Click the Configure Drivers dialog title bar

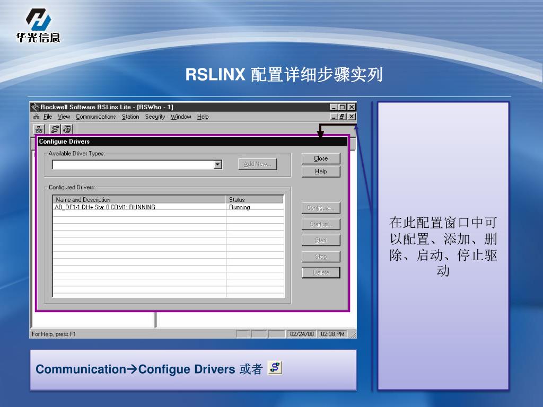(192, 141)
